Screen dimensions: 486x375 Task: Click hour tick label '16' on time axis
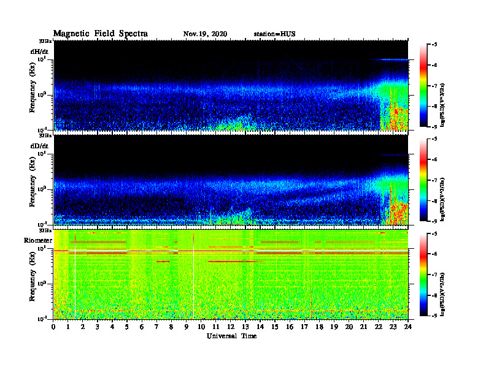click(290, 327)
